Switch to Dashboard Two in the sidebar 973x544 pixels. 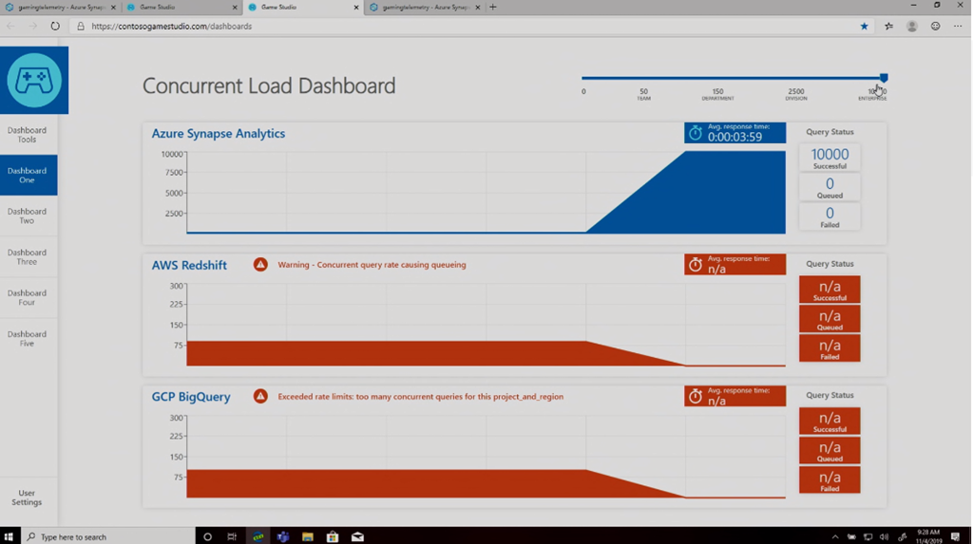tap(28, 216)
